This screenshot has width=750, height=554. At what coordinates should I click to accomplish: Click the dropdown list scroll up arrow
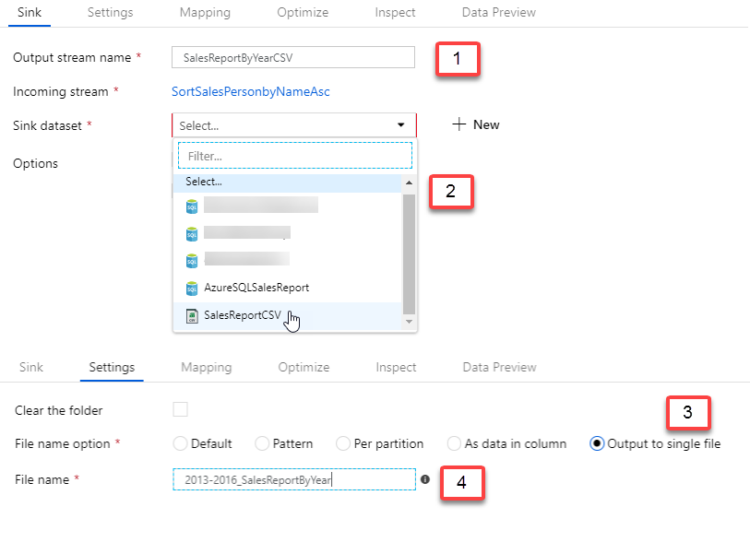(x=409, y=183)
